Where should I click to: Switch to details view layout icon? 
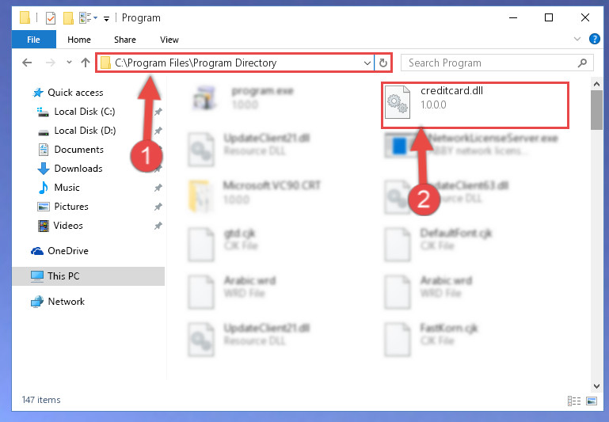[x=574, y=401]
